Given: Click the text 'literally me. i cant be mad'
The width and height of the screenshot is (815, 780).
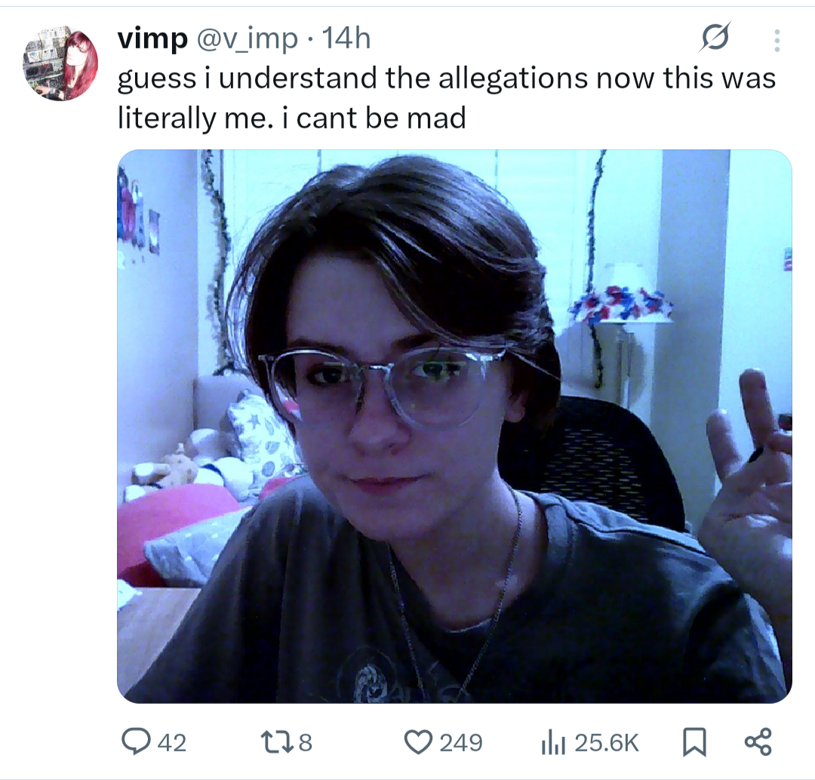Looking at the screenshot, I should (x=291, y=118).
